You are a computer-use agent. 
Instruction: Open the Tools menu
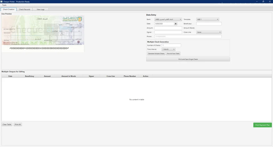tap(4, 5)
